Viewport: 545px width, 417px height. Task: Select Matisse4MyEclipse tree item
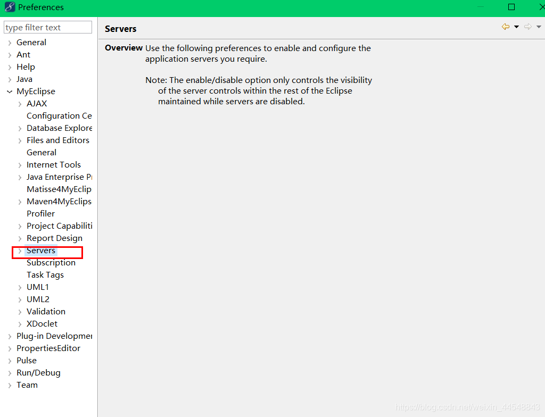[x=59, y=189]
